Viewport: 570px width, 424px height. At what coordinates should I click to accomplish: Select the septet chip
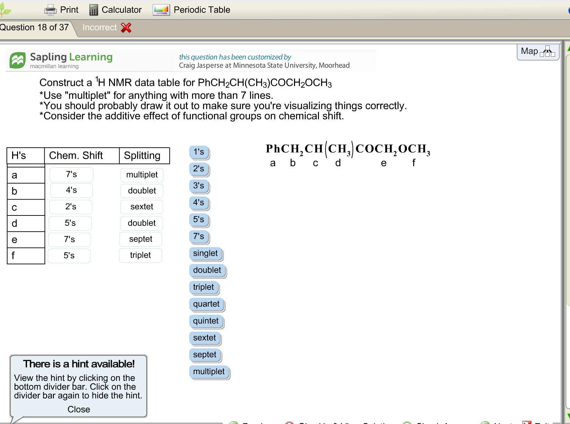205,354
